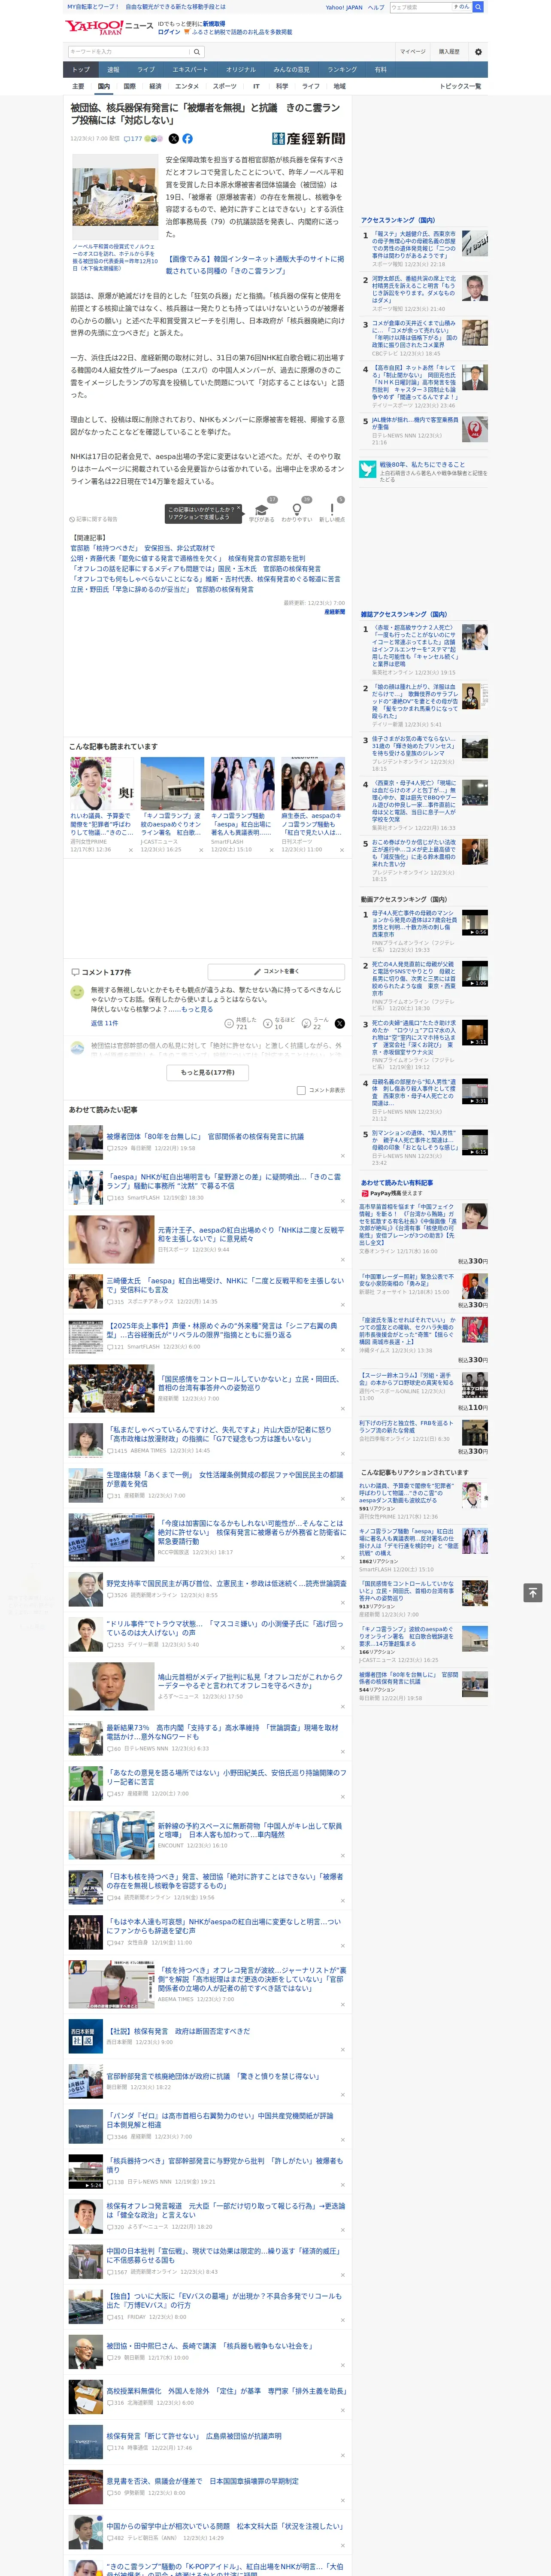This screenshot has height=2576, width=551.
Task: Open settings gear icon in header
Action: pyautogui.click(x=477, y=52)
